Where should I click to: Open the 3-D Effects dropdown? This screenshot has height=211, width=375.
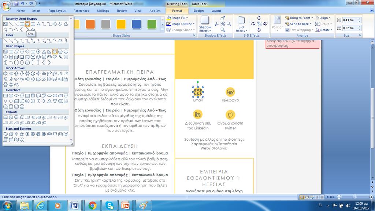pos(241,24)
